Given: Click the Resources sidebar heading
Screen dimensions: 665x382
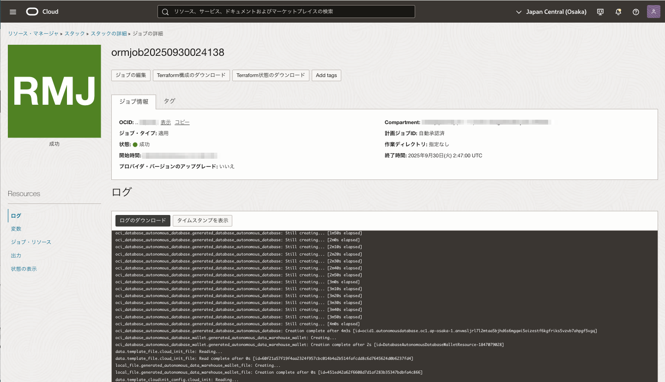Looking at the screenshot, I should coord(24,194).
